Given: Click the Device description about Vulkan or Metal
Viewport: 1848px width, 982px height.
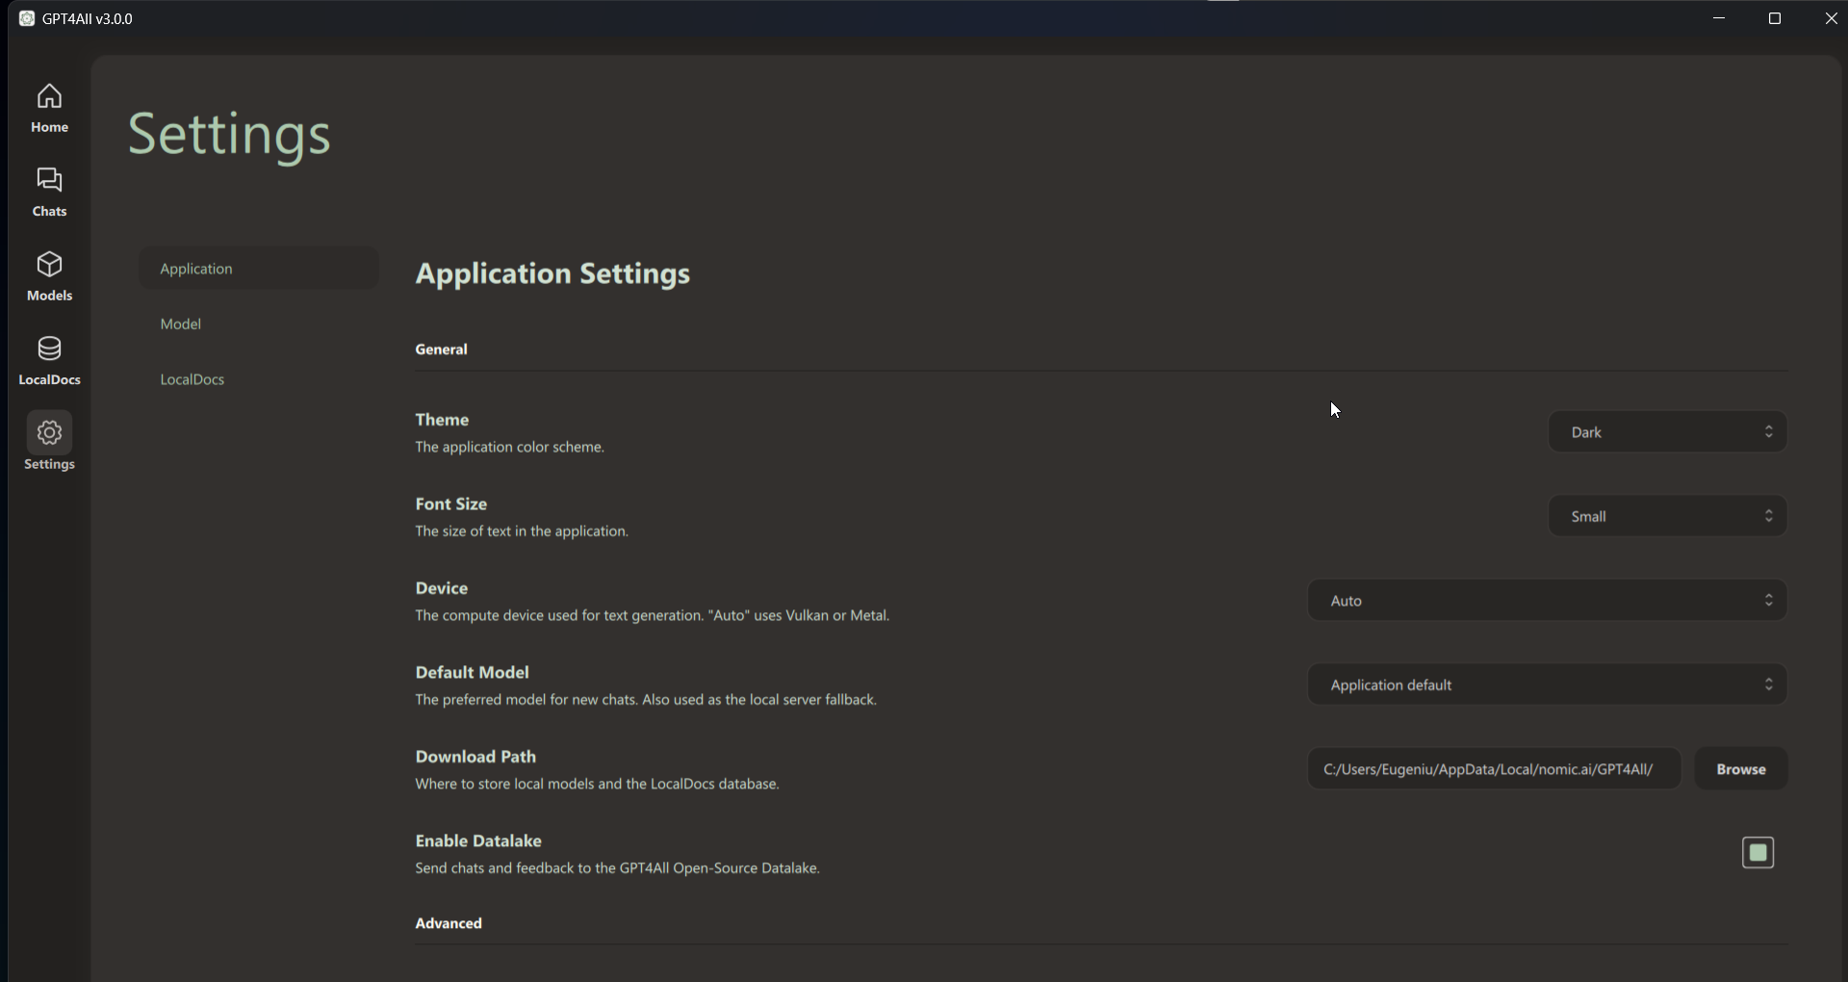Looking at the screenshot, I should [653, 615].
